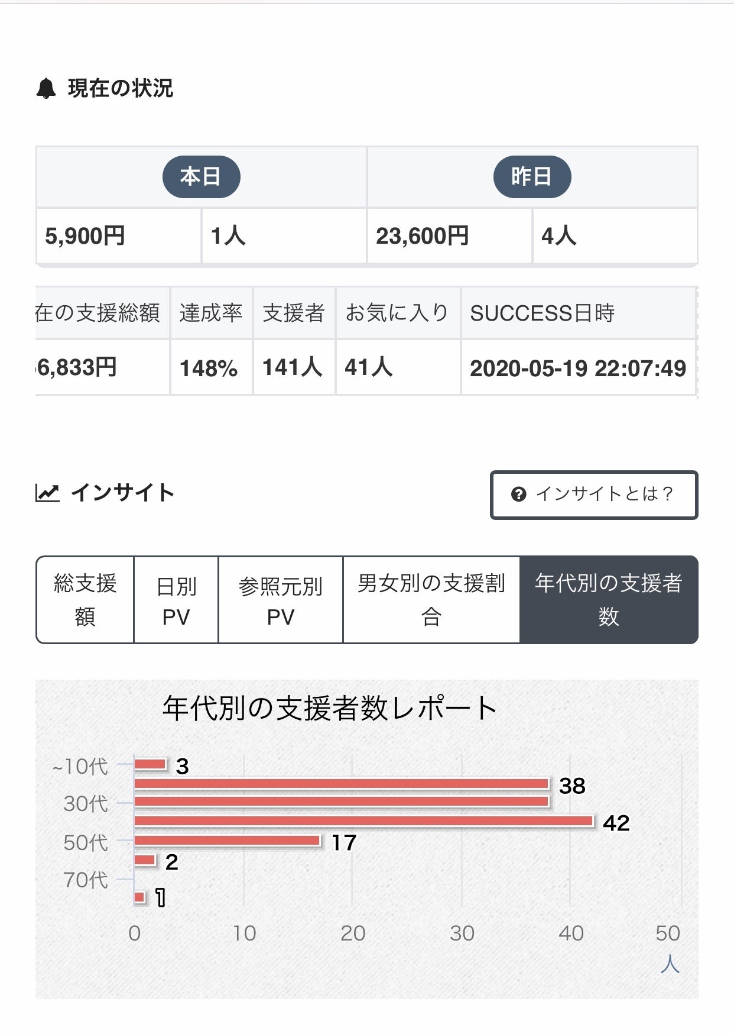734x1034 pixels.
Task: Open the インサイトとは？ help button
Action: coord(594,495)
